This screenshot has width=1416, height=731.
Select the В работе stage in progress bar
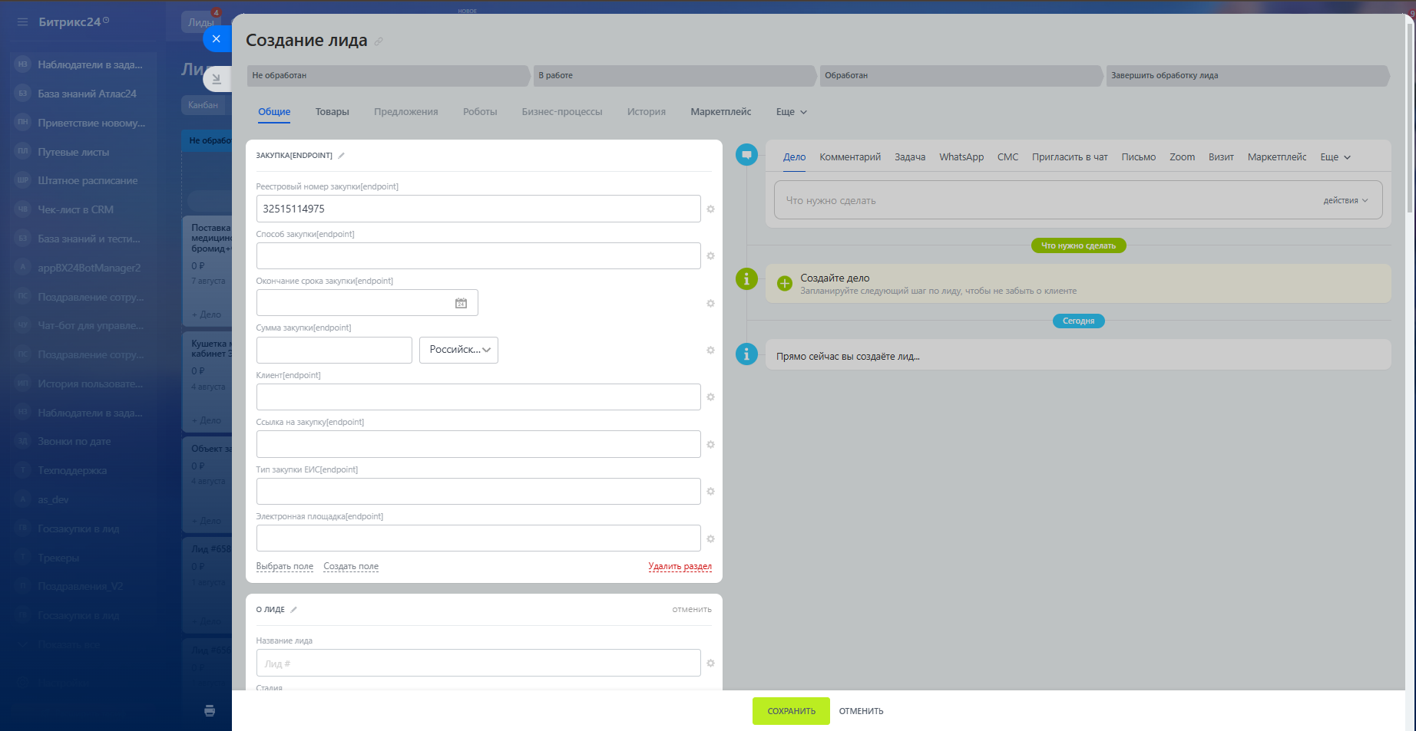click(x=673, y=76)
